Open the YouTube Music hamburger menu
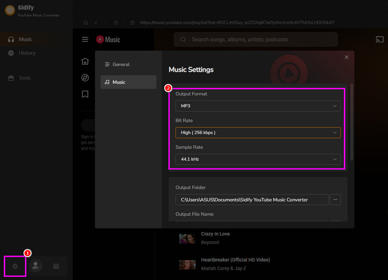Viewport: 388px width, 280px height. pos(85,39)
